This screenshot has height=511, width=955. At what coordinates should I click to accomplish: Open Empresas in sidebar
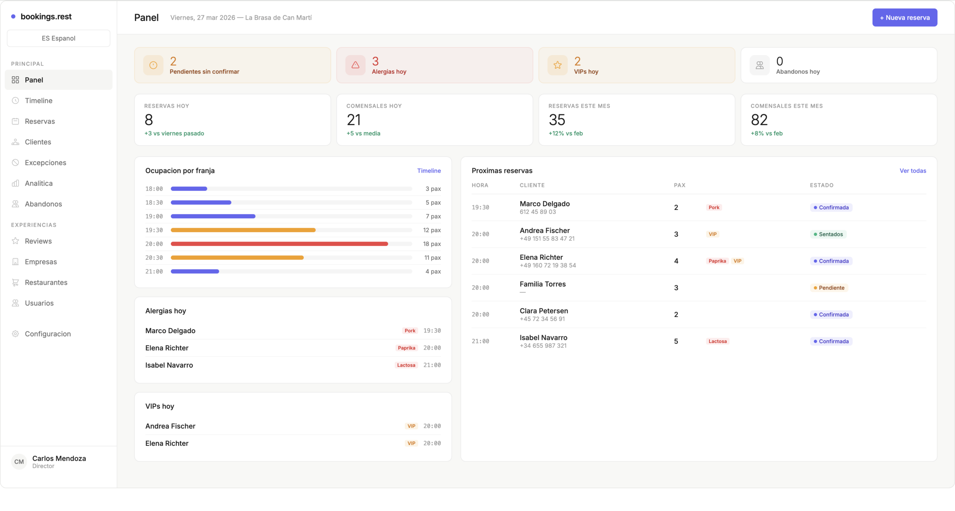[x=59, y=262]
